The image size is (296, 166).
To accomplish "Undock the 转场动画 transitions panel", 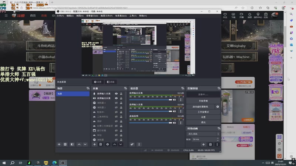I will [219, 128].
